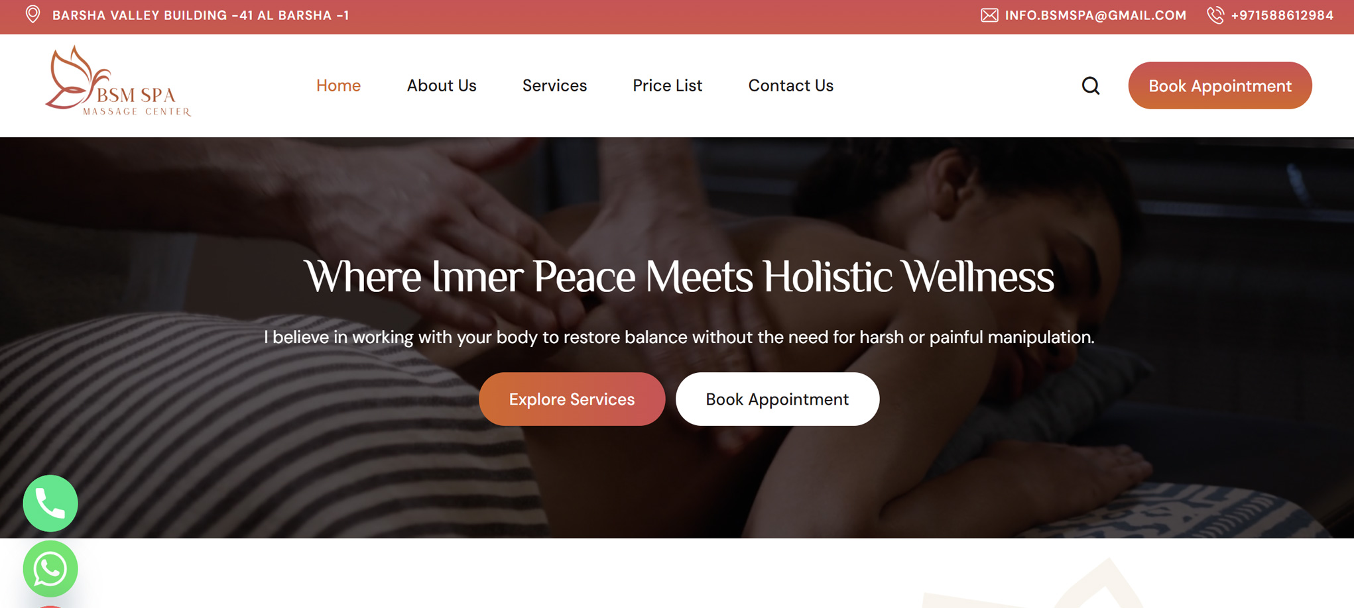Tap the green phone call floating button
This screenshot has height=608, width=1354.
click(50, 503)
